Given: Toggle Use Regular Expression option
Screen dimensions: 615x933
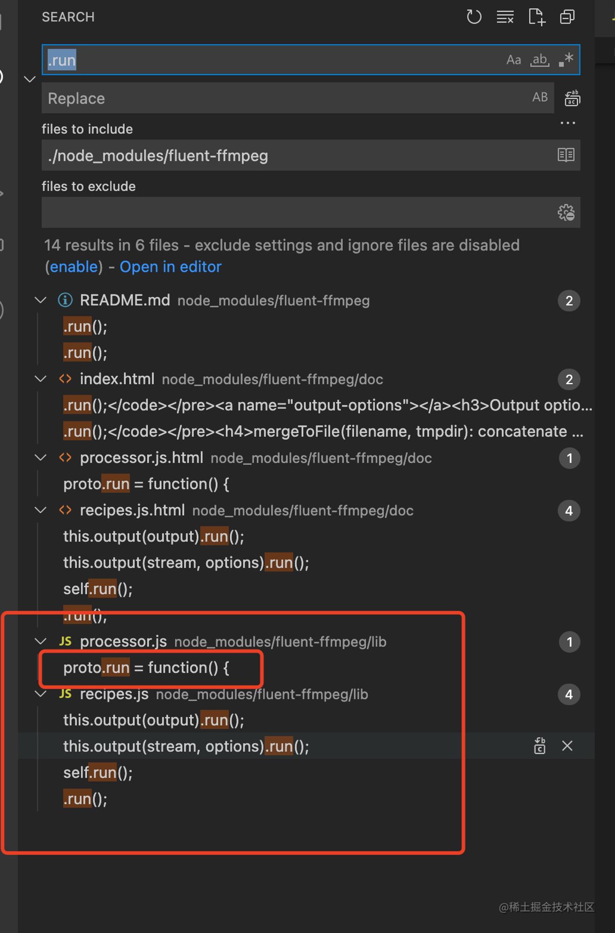Looking at the screenshot, I should (x=566, y=60).
